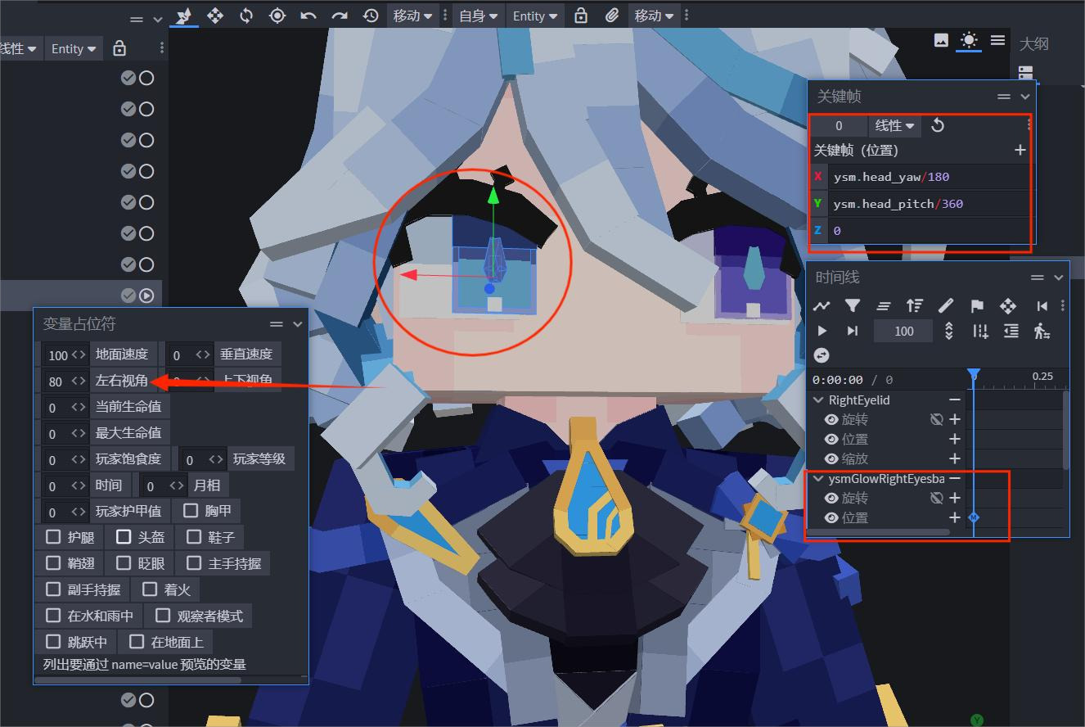1085x727 pixels.
Task: Click the reset keyframe icon beside 线性
Action: click(x=938, y=125)
